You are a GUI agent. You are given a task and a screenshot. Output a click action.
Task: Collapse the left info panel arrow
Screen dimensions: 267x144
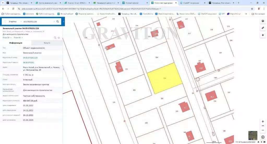tap(64, 22)
